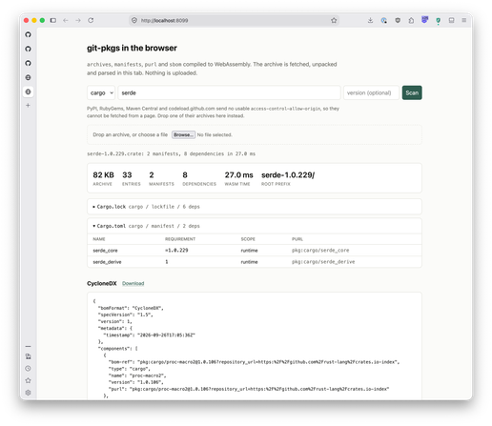Screen dimensions: 492x426
Task: Select the 33 entries count value
Action: tap(127, 175)
